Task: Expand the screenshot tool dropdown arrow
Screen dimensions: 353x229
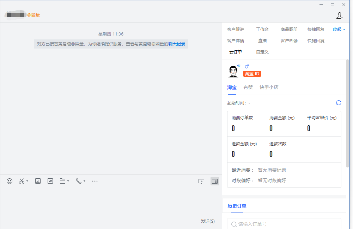Action: point(28,182)
